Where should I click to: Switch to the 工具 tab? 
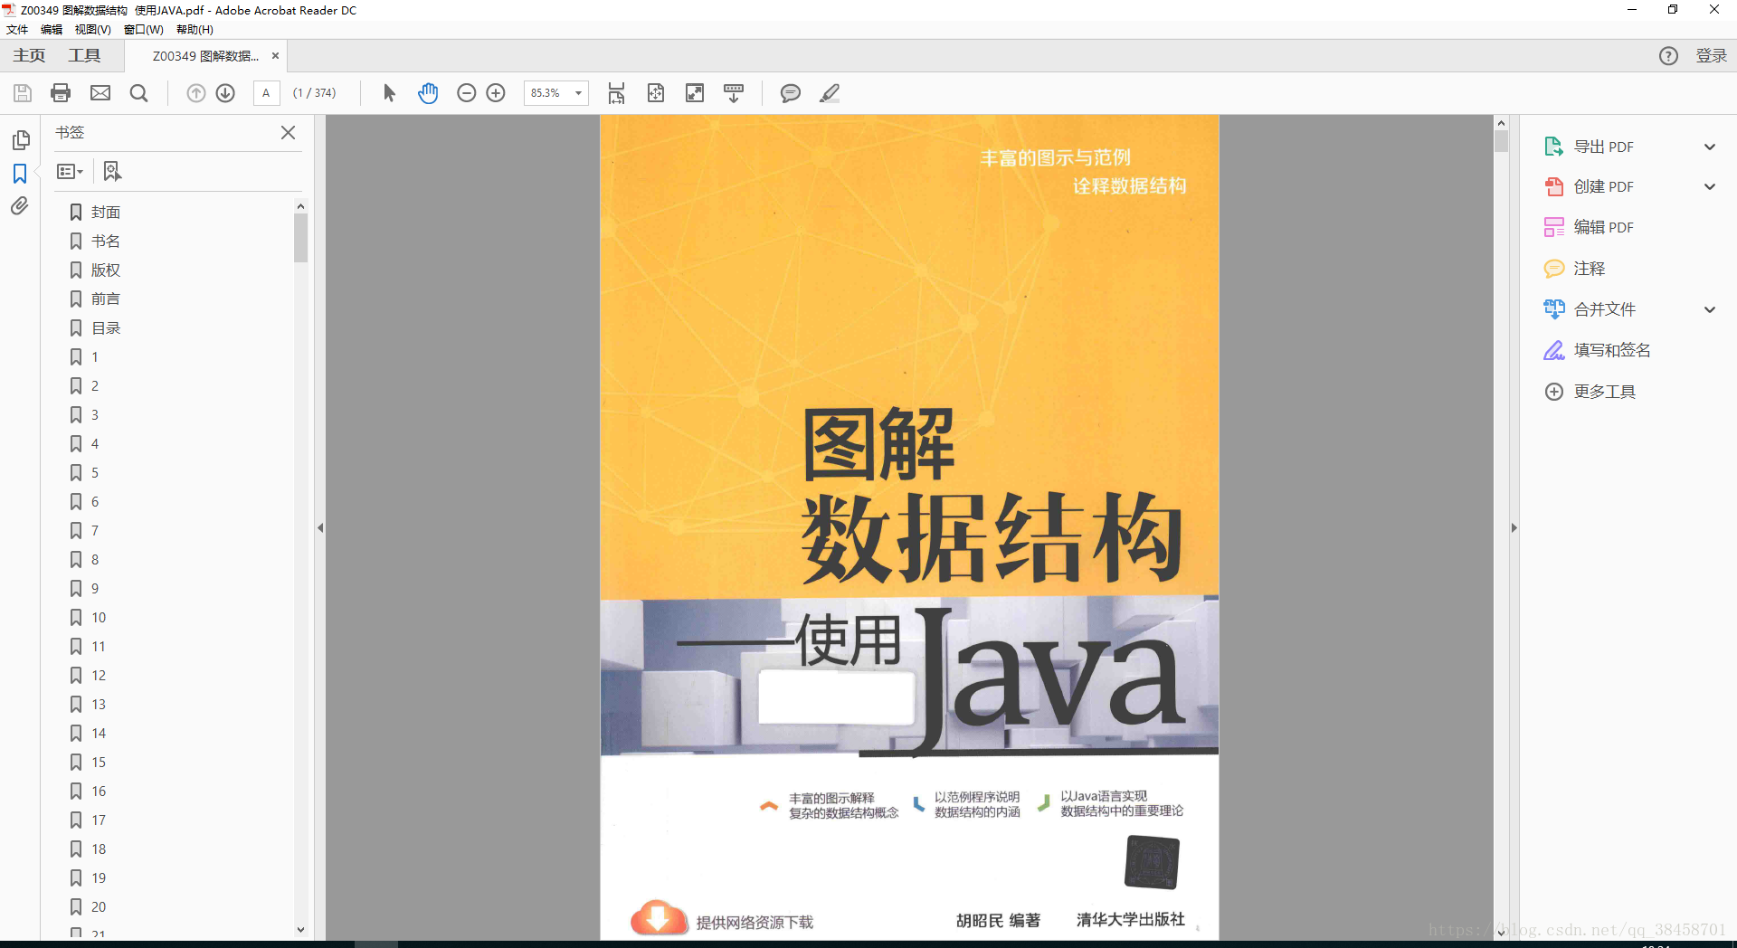tap(84, 56)
